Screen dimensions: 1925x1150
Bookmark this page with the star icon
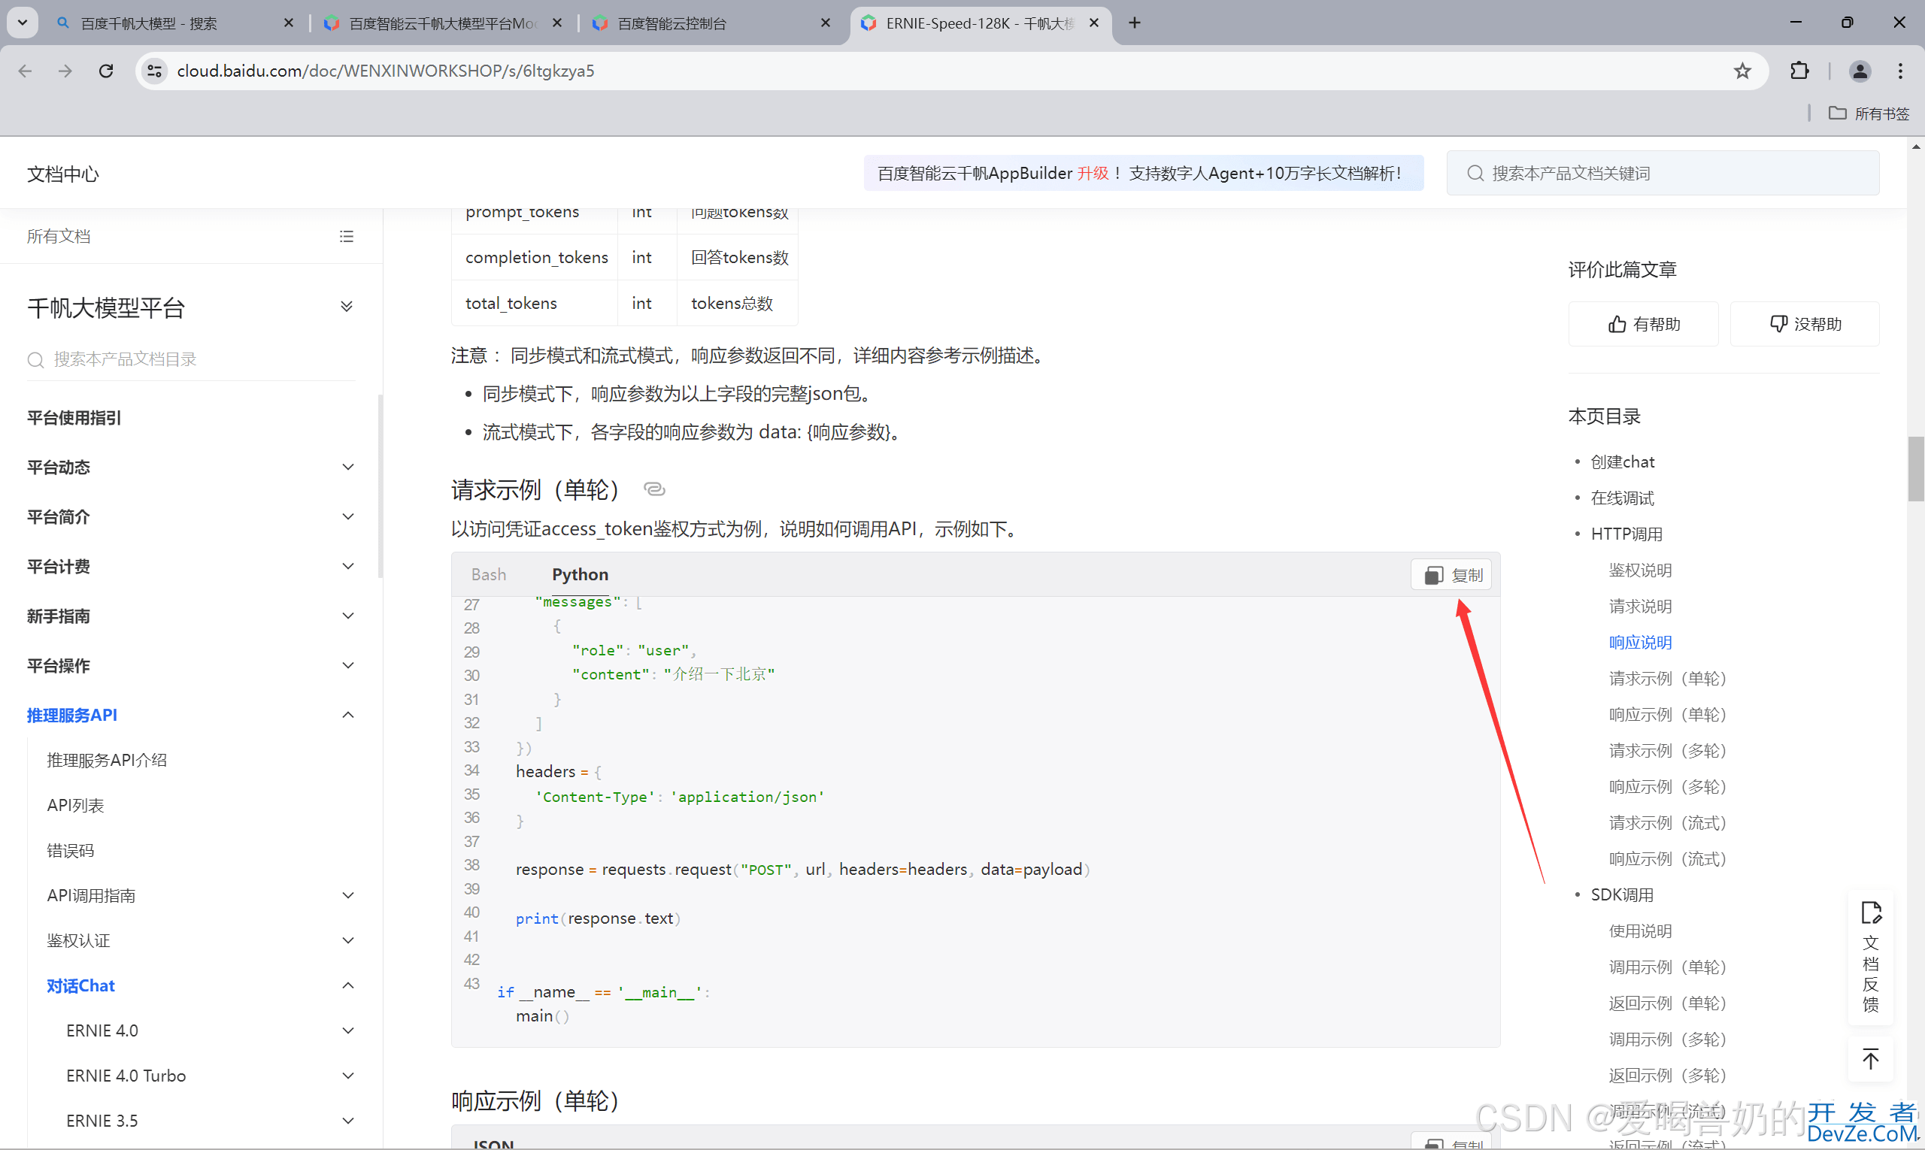(1742, 71)
